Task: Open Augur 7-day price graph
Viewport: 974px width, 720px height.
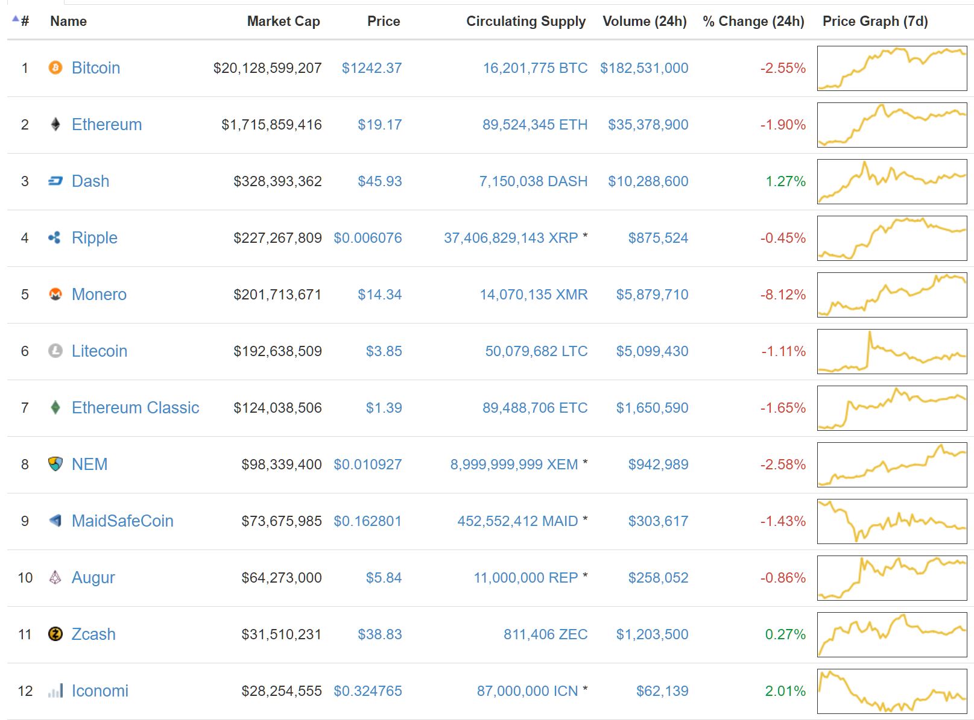Action: [x=892, y=578]
